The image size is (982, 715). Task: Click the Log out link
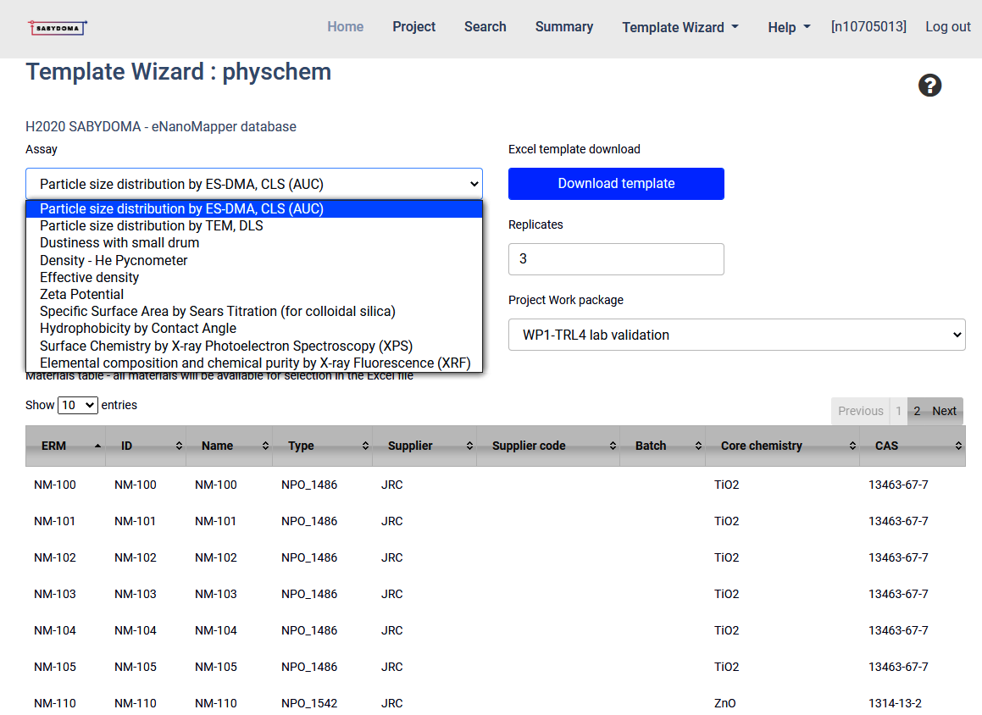tap(947, 27)
